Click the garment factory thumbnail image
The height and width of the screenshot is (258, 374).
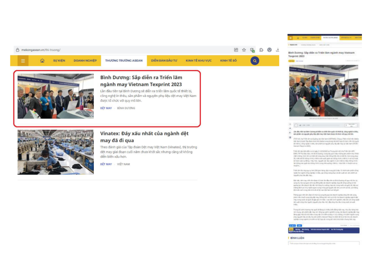click(56, 152)
